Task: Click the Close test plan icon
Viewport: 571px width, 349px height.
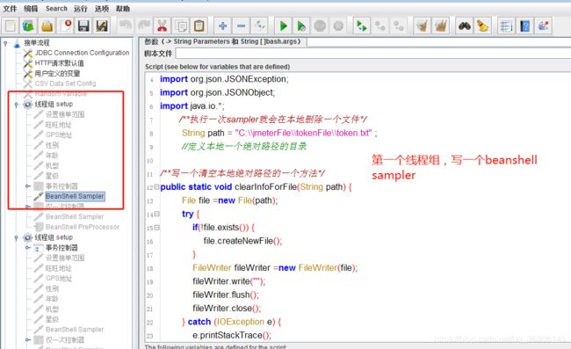Action: (x=66, y=25)
